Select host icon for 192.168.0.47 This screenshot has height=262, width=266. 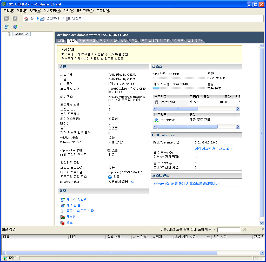click(x=9, y=34)
